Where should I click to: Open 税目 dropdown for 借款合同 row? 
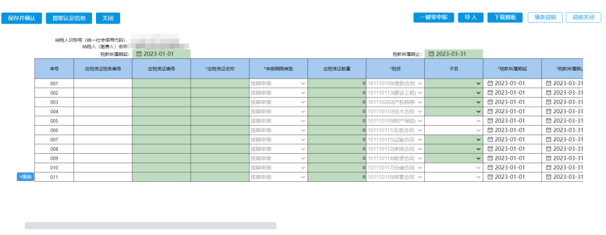[x=420, y=84]
